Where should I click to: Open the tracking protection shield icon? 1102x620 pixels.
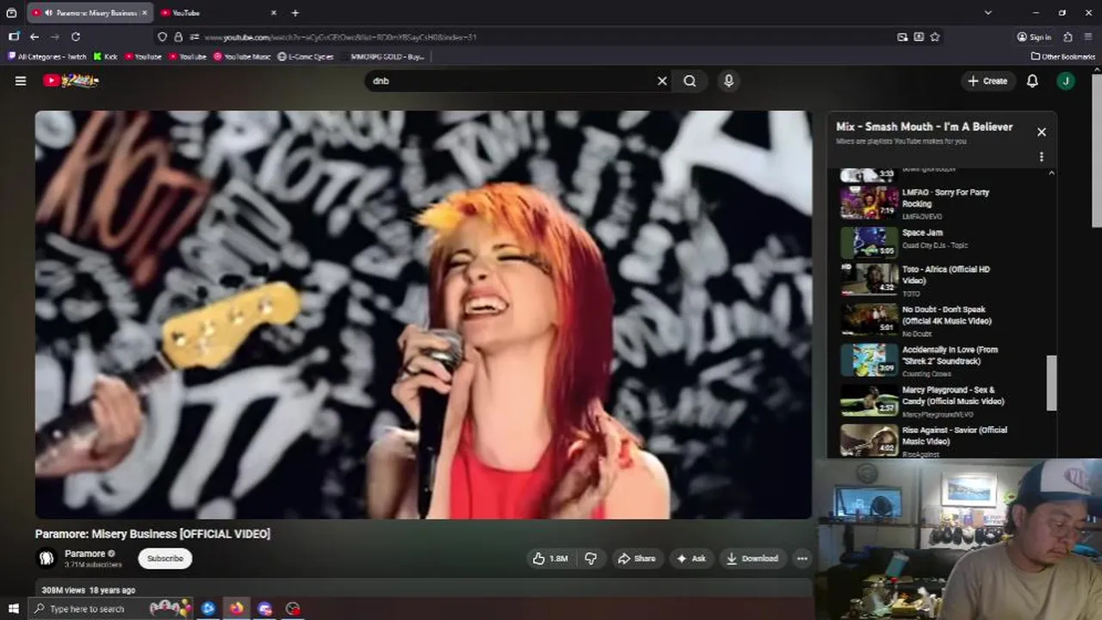click(x=162, y=37)
